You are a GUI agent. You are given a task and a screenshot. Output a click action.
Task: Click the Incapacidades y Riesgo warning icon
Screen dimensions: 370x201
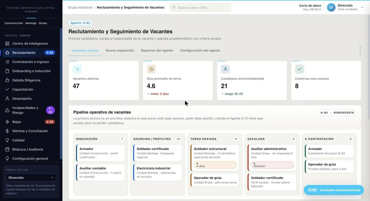[x=7, y=110]
